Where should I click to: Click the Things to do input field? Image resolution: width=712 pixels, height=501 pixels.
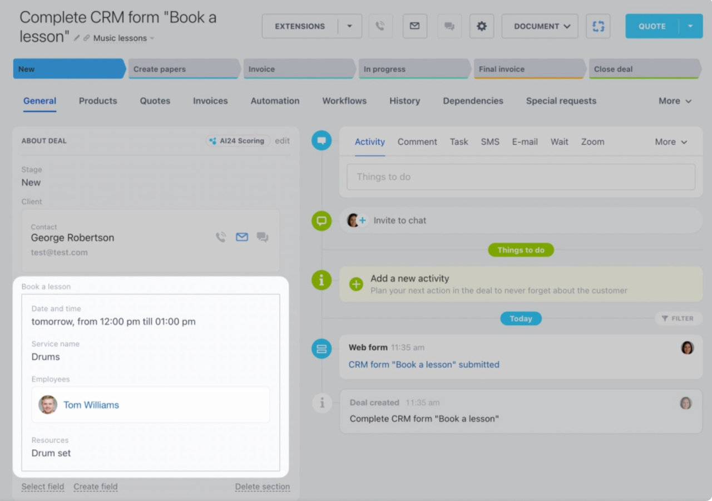[521, 177]
